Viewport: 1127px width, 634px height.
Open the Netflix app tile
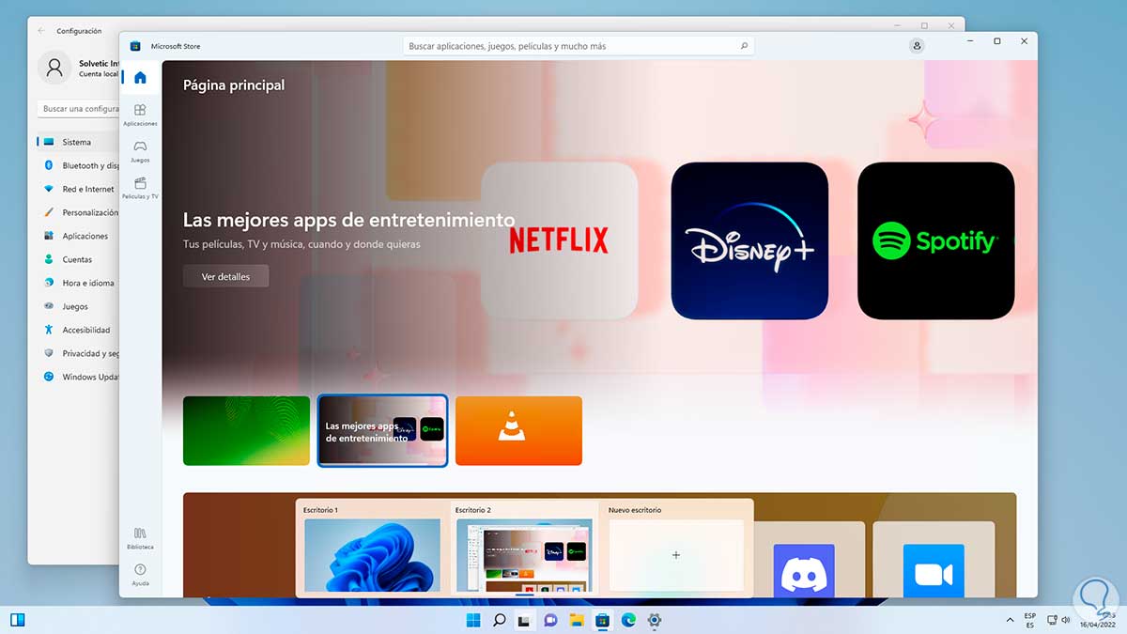pos(559,240)
